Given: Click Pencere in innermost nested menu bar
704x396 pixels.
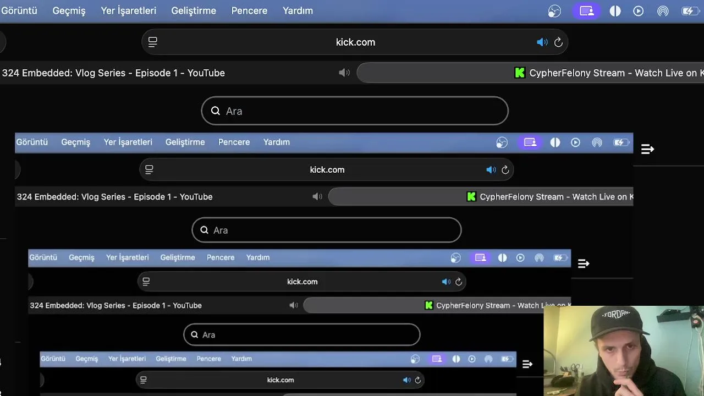Looking at the screenshot, I should coord(209,359).
